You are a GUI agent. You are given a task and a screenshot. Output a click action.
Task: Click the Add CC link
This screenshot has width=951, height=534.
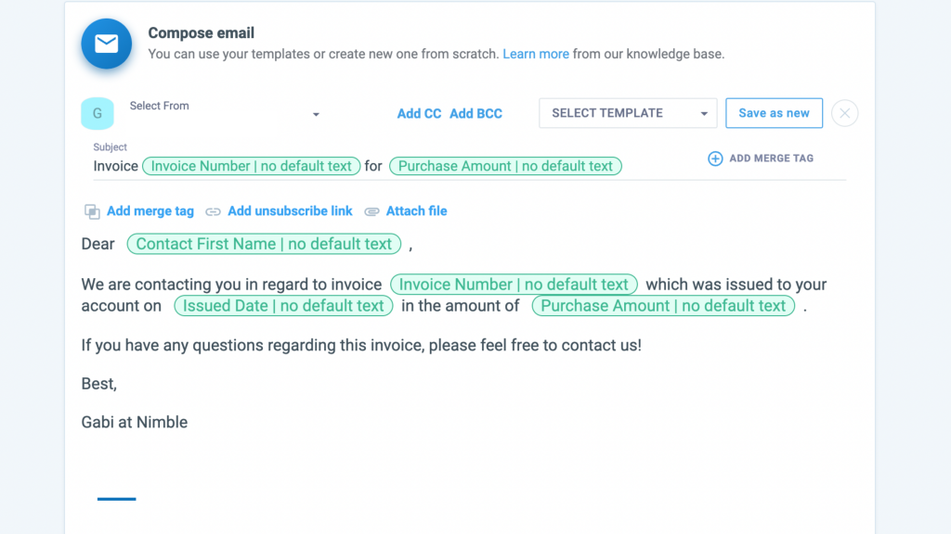[419, 113]
